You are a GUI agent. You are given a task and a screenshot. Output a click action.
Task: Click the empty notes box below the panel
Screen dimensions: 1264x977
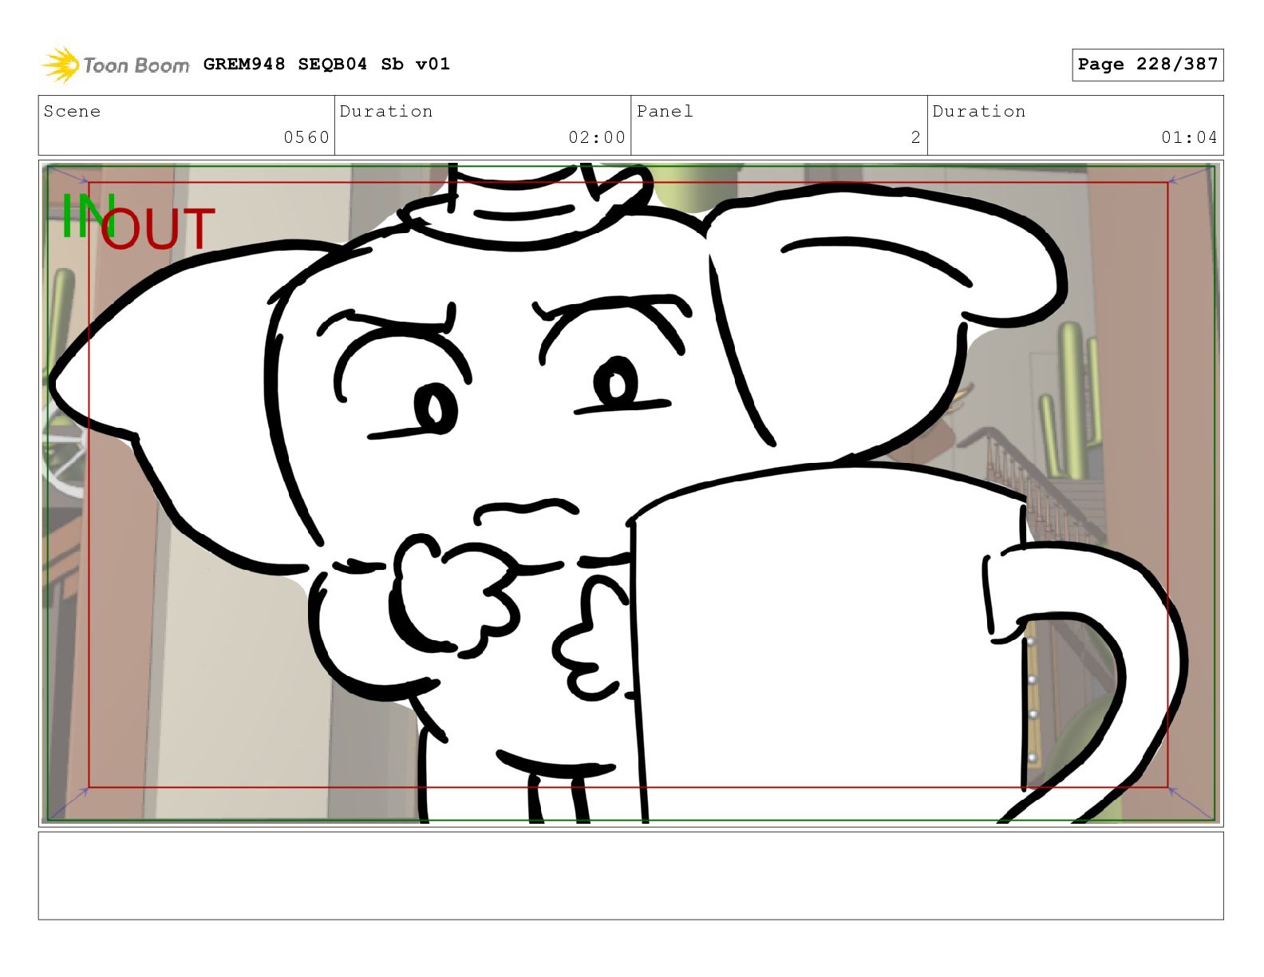630,876
